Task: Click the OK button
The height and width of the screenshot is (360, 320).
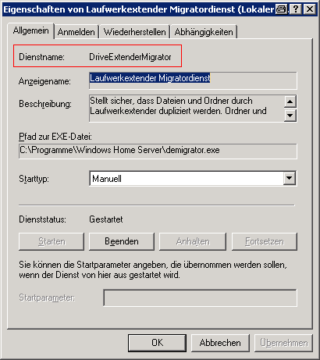Action: coord(157,343)
